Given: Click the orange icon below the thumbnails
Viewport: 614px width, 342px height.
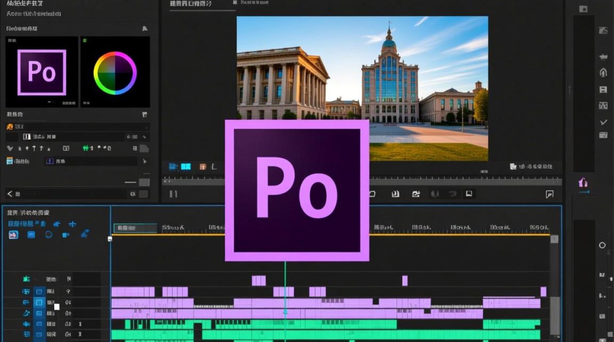Looking at the screenshot, I should (x=10, y=126).
